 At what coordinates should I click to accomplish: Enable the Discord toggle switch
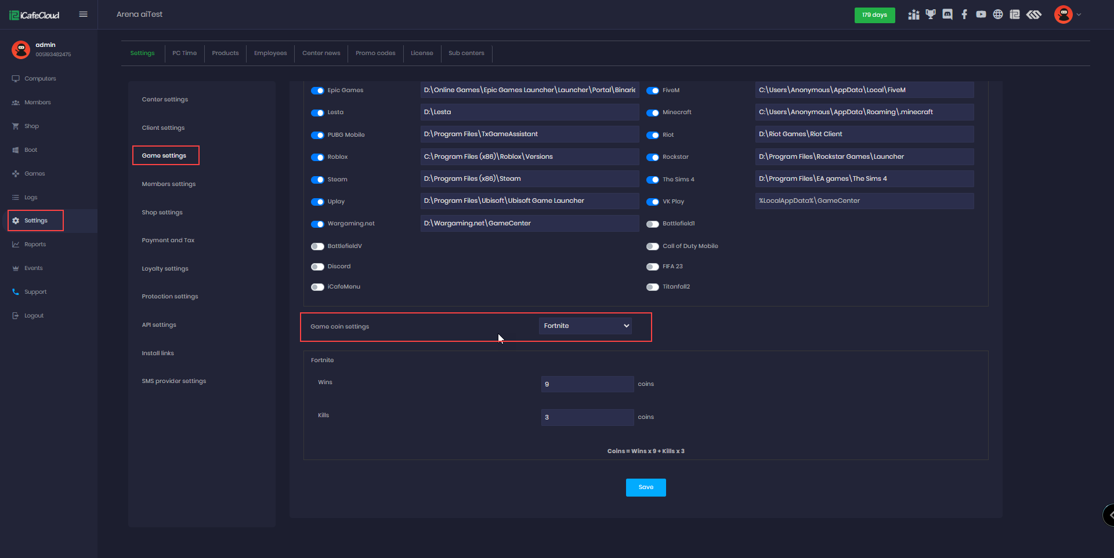tap(317, 267)
